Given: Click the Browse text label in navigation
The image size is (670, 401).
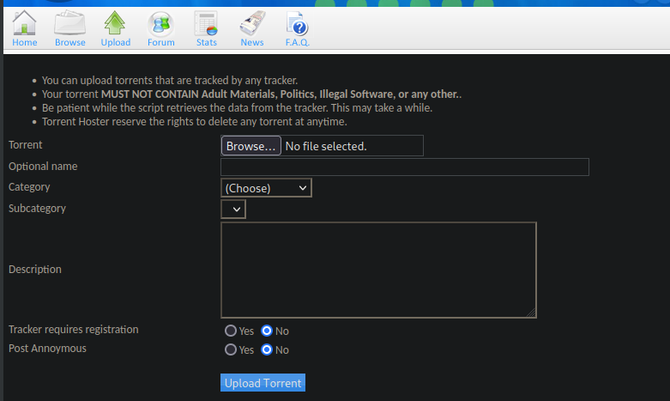Looking at the screenshot, I should click(69, 42).
